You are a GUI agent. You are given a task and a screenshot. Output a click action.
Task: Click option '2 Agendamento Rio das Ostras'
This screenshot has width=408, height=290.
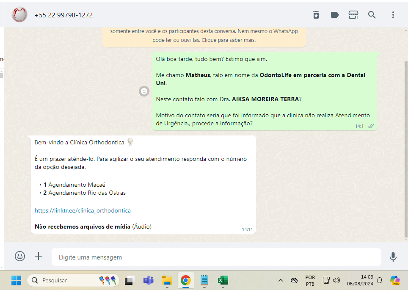84,193
